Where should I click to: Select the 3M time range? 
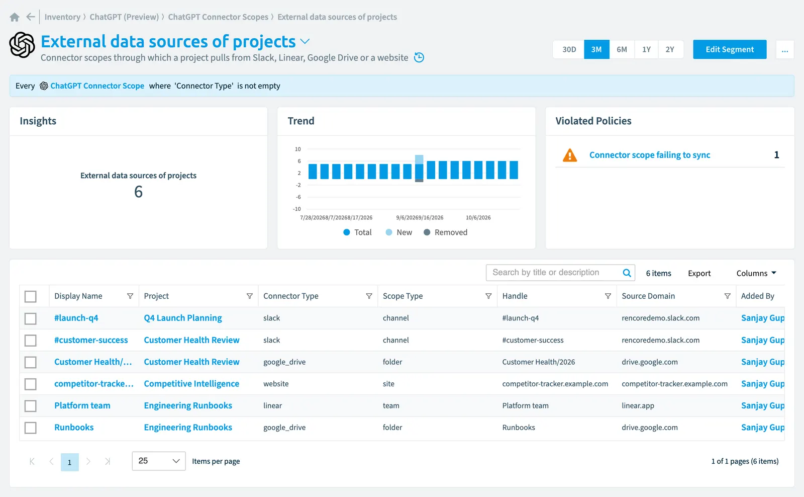(x=596, y=49)
